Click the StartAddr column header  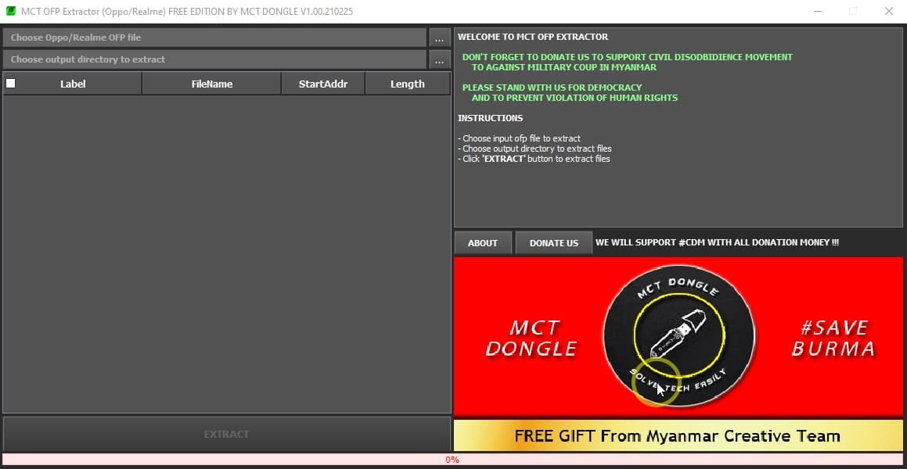pos(323,84)
